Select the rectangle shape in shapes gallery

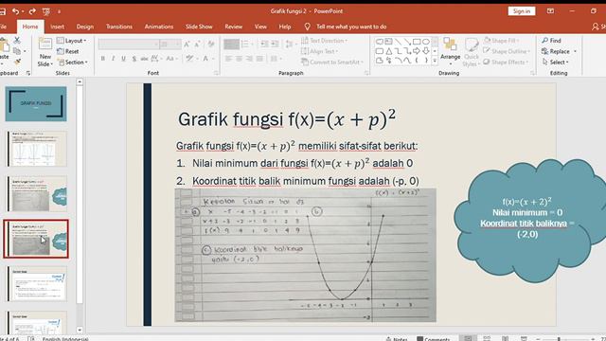[x=417, y=42]
